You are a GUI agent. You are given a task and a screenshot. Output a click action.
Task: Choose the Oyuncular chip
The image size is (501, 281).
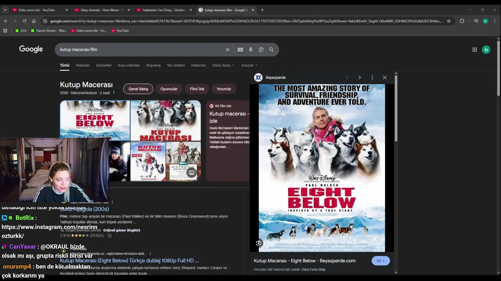pyautogui.click(x=169, y=89)
